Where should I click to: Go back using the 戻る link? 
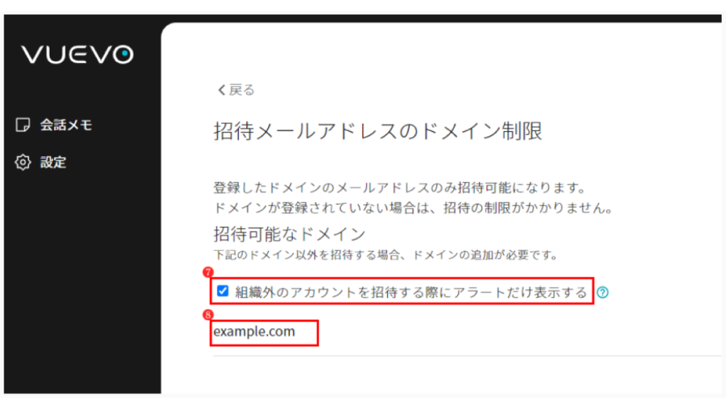point(236,90)
